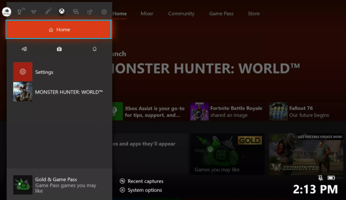Open the profile avatar in the guide
Image resolution: width=346 pixels, height=200 pixels.
7,12
